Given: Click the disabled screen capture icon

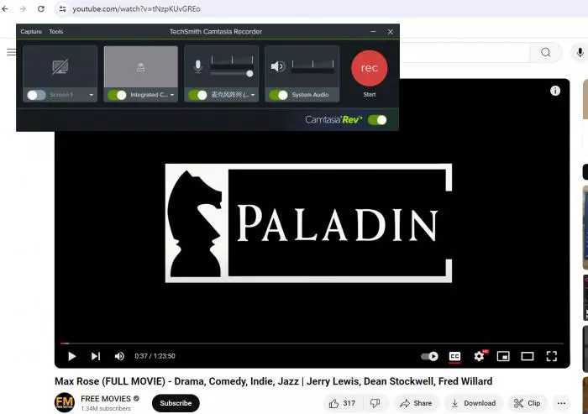Looking at the screenshot, I should click(x=60, y=67).
